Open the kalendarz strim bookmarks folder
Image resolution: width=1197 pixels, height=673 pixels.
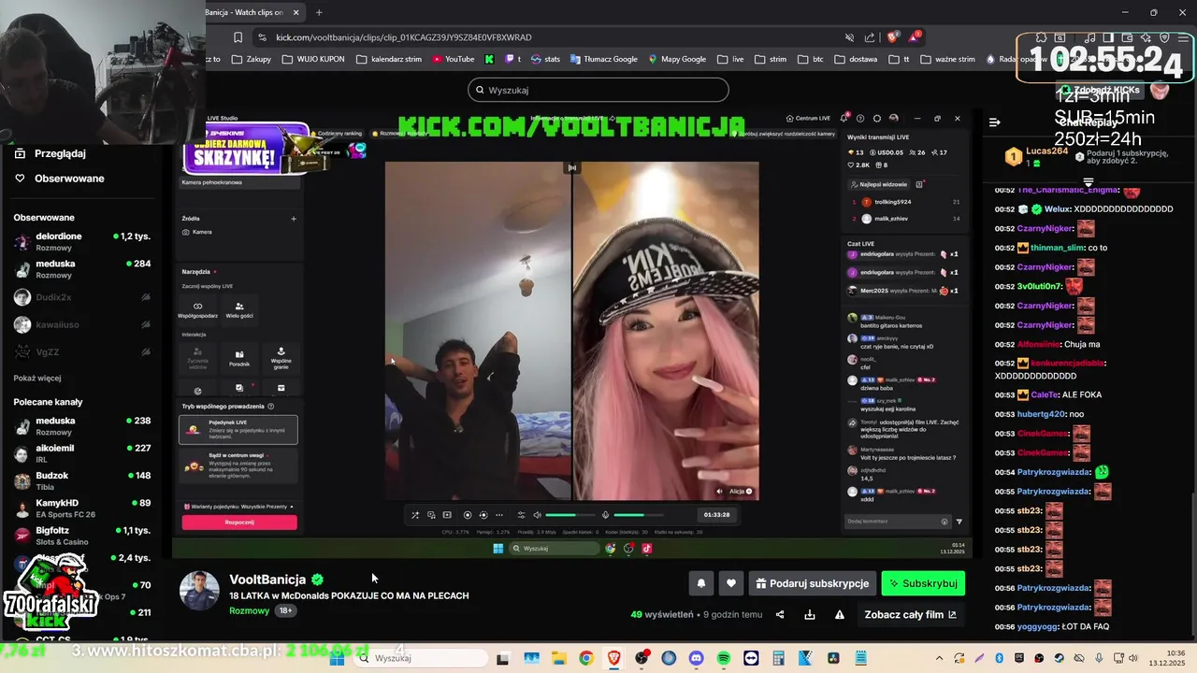389,59
